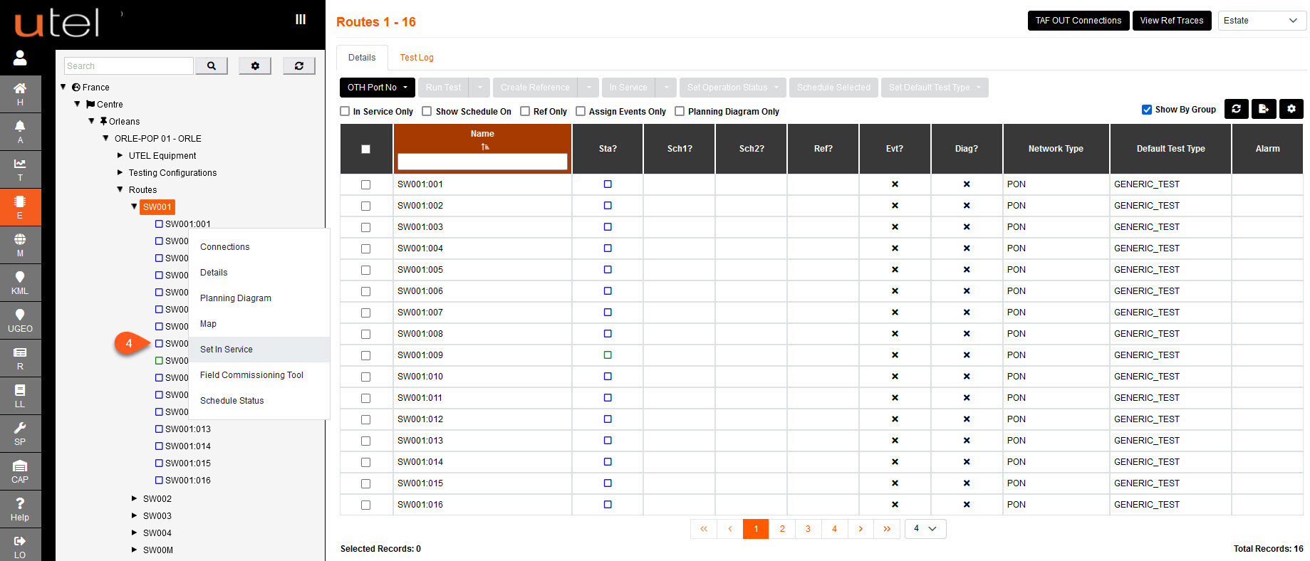Export the routes table data
This screenshot has width=1310, height=561.
(x=1264, y=109)
